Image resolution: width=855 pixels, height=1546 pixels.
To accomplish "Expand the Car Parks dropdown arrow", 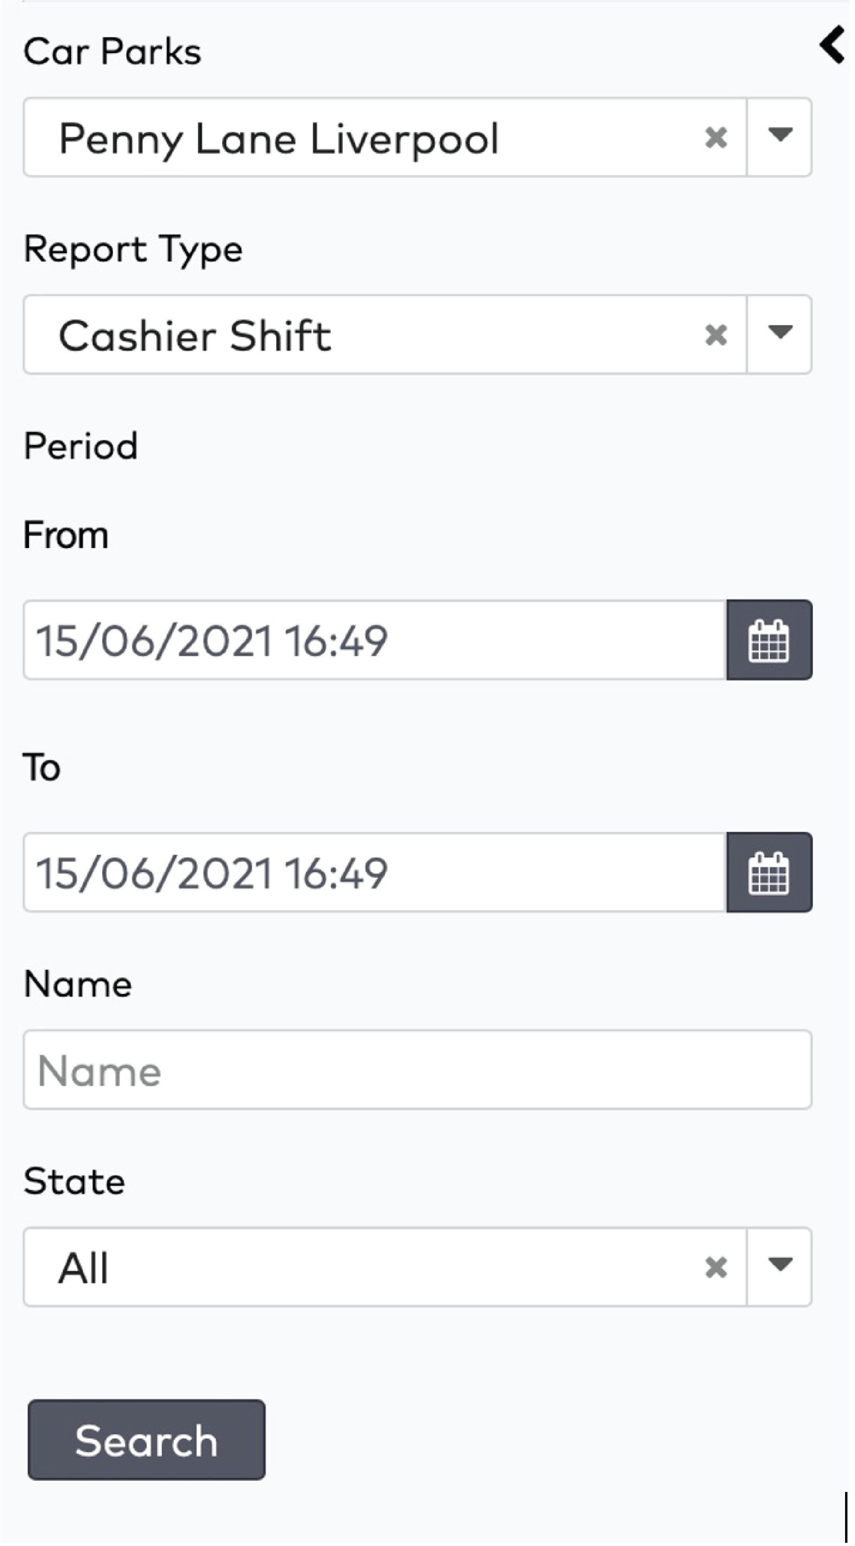I will coord(779,136).
